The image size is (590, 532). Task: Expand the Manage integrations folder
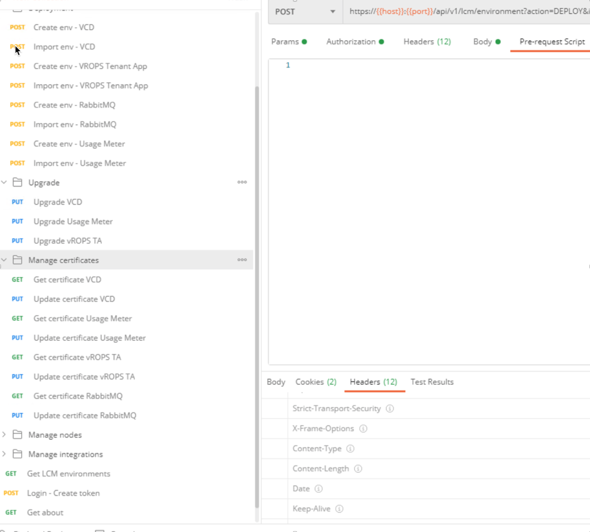pos(4,454)
